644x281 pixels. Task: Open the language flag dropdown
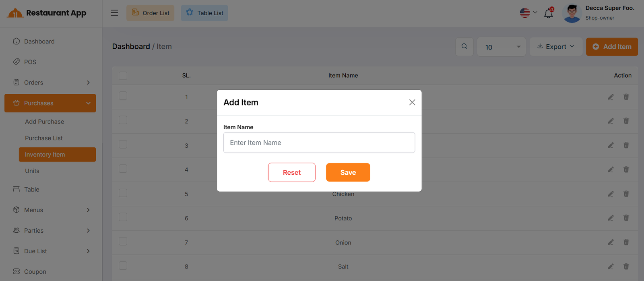pos(528,13)
